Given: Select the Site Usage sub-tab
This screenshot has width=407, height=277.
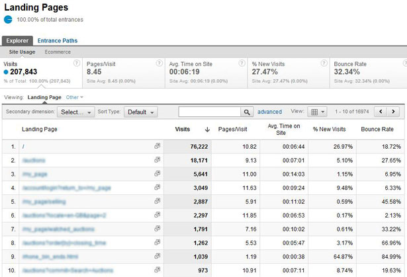Looking at the screenshot, I should coord(22,52).
